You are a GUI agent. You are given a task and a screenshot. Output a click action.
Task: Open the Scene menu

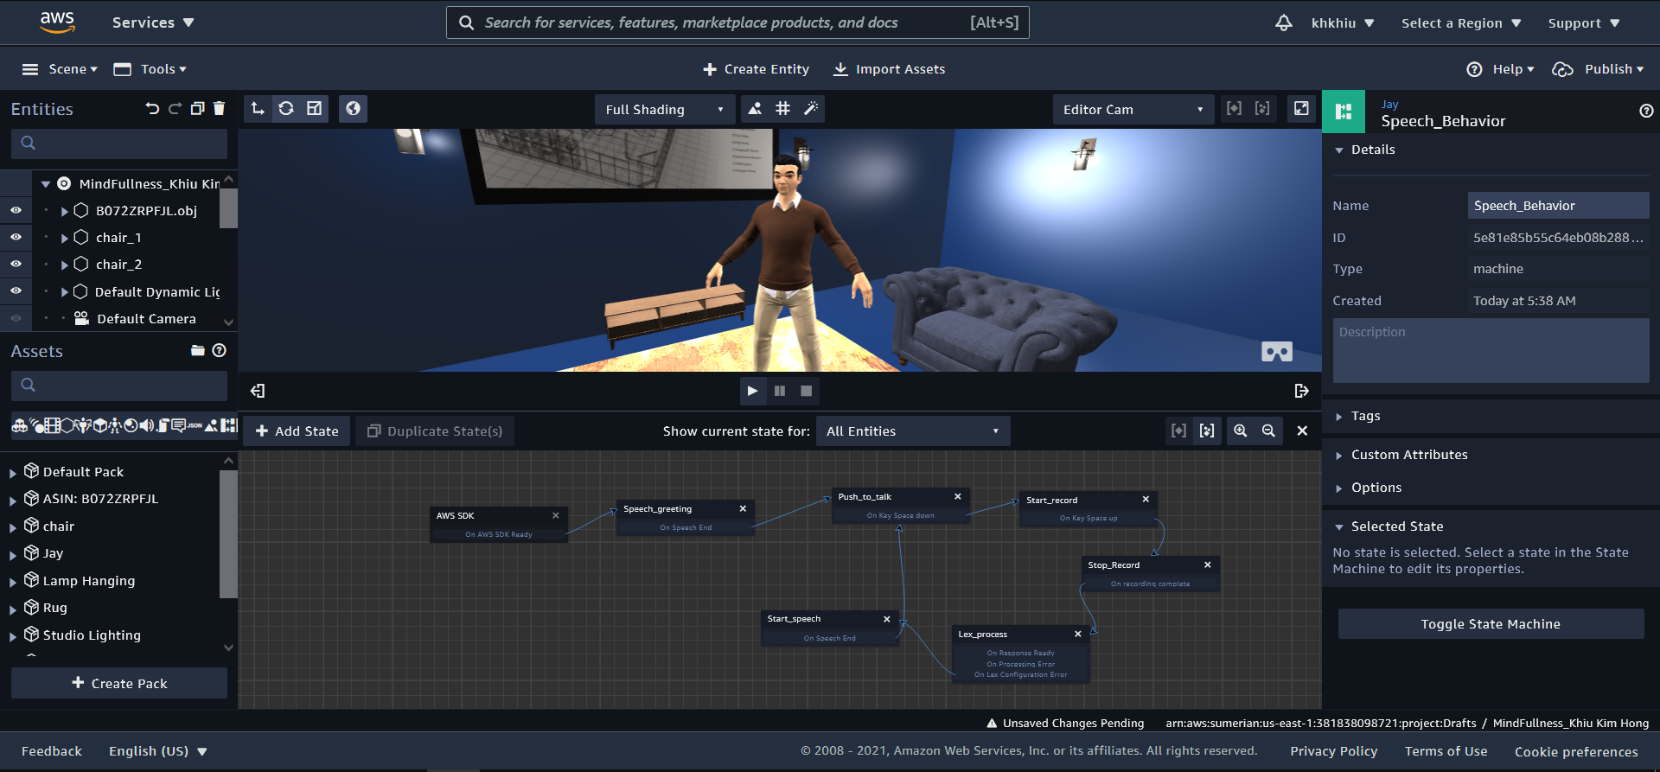tap(60, 69)
